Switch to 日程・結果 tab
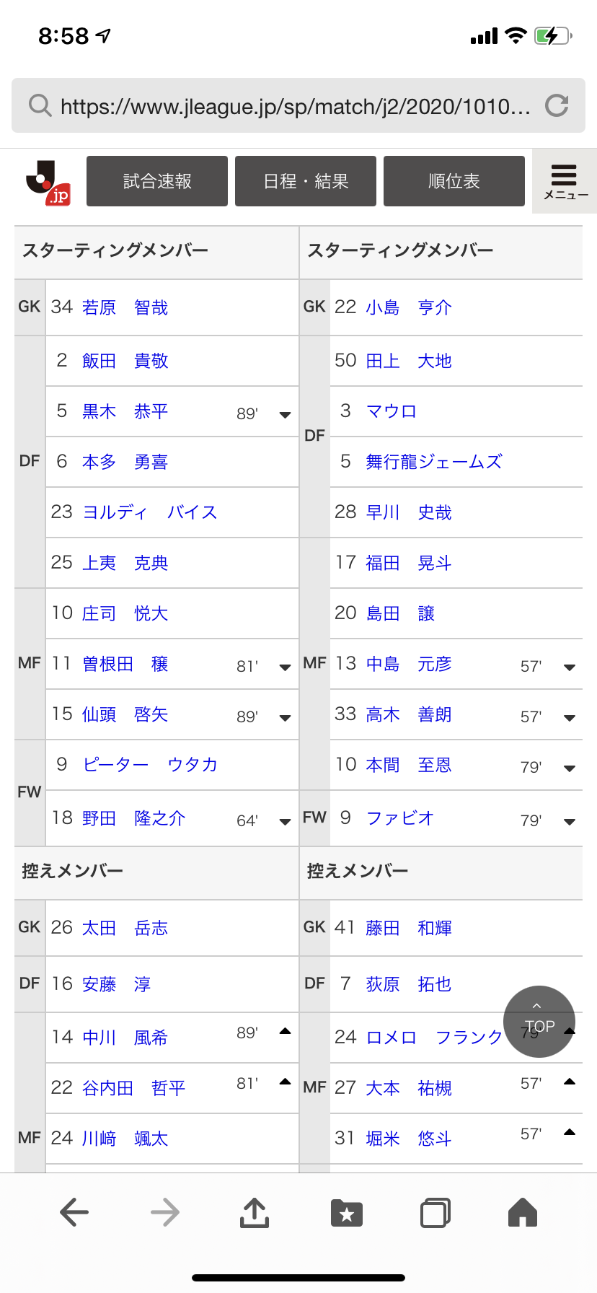This screenshot has height=1293, width=597. coord(306,181)
